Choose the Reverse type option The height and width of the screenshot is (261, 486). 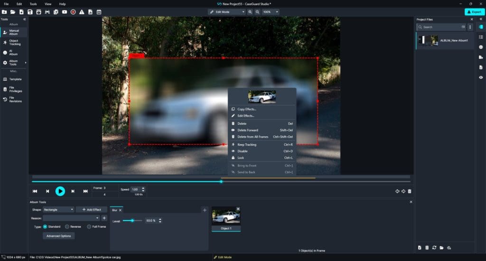pyautogui.click(x=67, y=226)
